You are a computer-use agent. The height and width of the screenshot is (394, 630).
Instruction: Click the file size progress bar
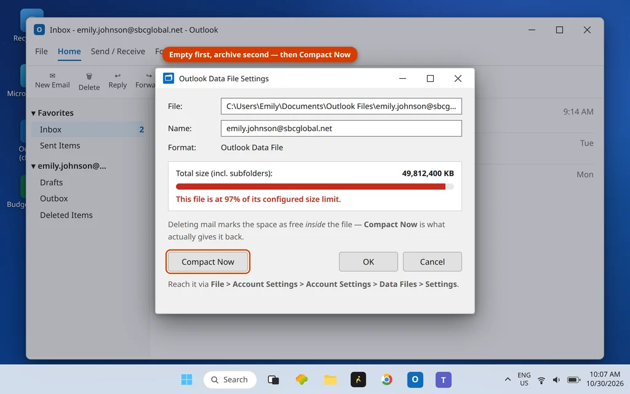click(314, 187)
